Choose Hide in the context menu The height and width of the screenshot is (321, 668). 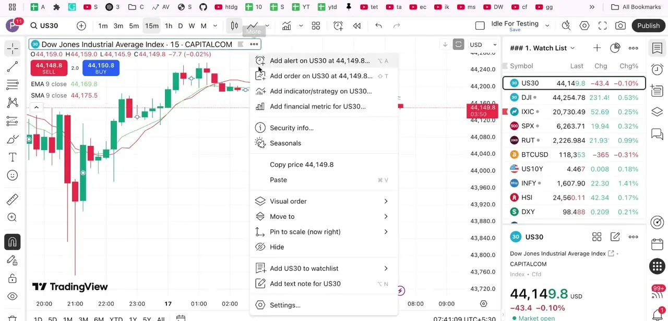click(324, 247)
